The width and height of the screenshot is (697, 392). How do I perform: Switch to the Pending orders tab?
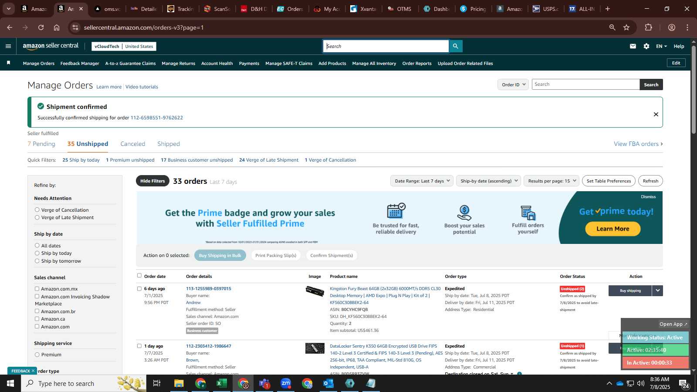41,144
